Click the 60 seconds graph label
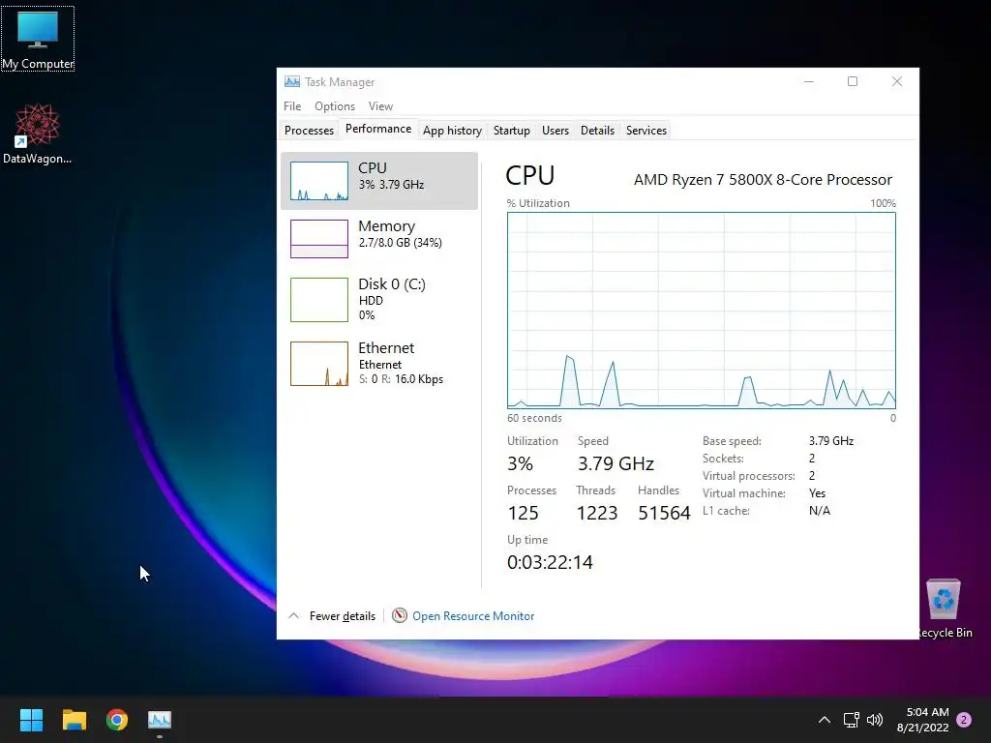This screenshot has width=991, height=743. point(534,418)
